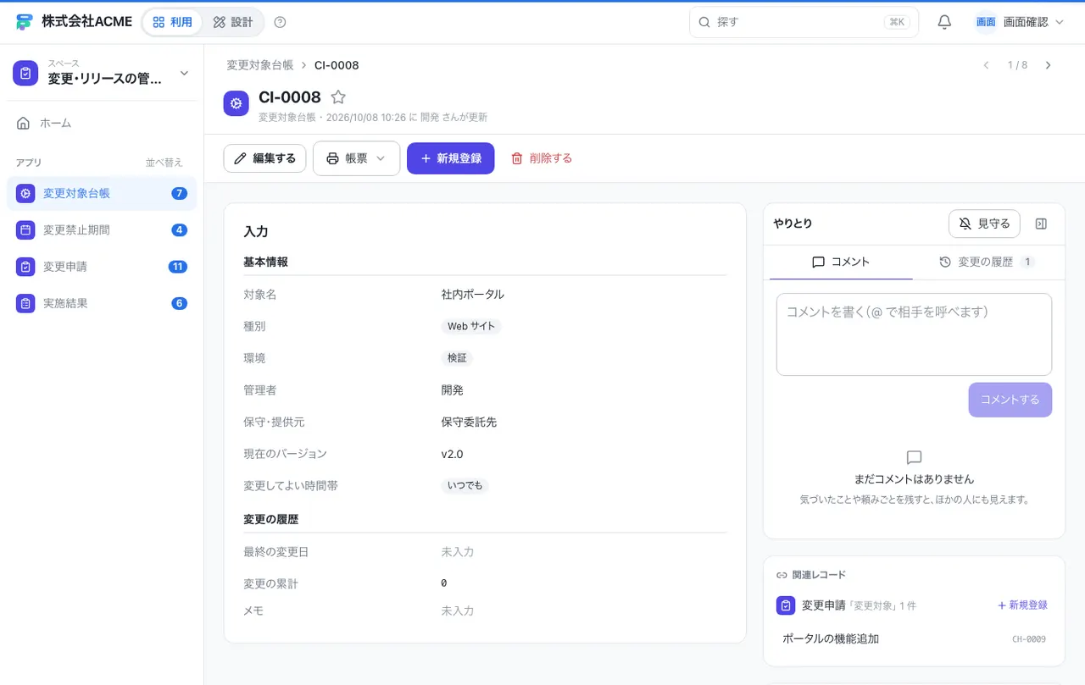
Task: Focus the comment text box
Action: pyautogui.click(x=914, y=334)
